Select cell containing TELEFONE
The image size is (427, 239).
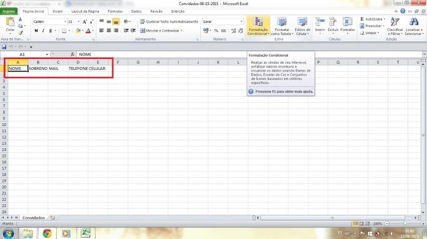78,69
